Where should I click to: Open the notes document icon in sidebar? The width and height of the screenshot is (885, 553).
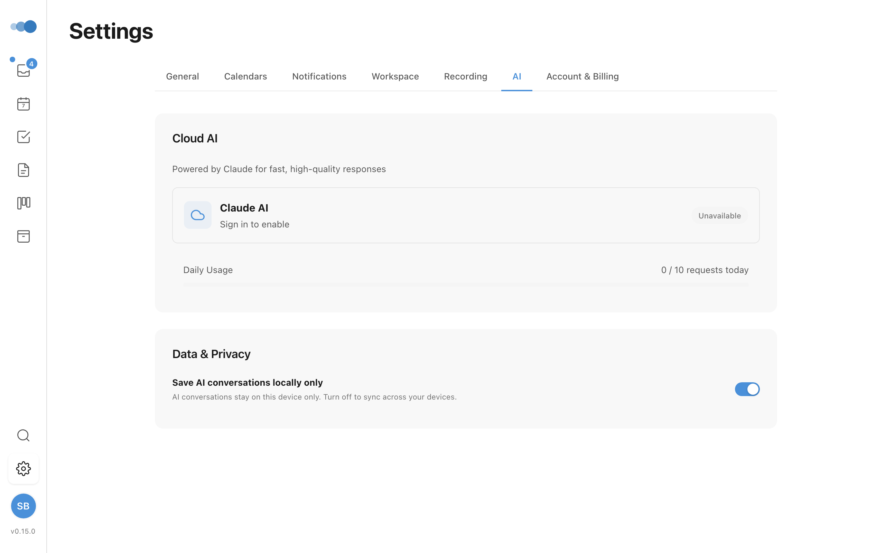click(24, 170)
